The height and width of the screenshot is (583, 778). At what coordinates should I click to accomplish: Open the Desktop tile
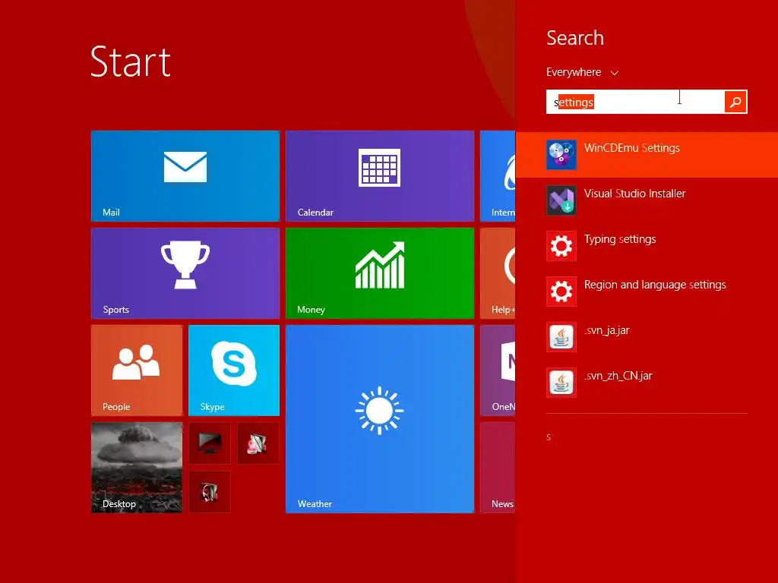tap(137, 467)
